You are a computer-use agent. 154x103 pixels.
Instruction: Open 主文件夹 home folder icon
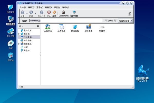point(48,28)
